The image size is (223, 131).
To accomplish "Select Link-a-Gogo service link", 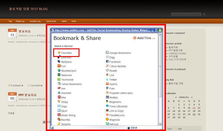I will (116, 111).
